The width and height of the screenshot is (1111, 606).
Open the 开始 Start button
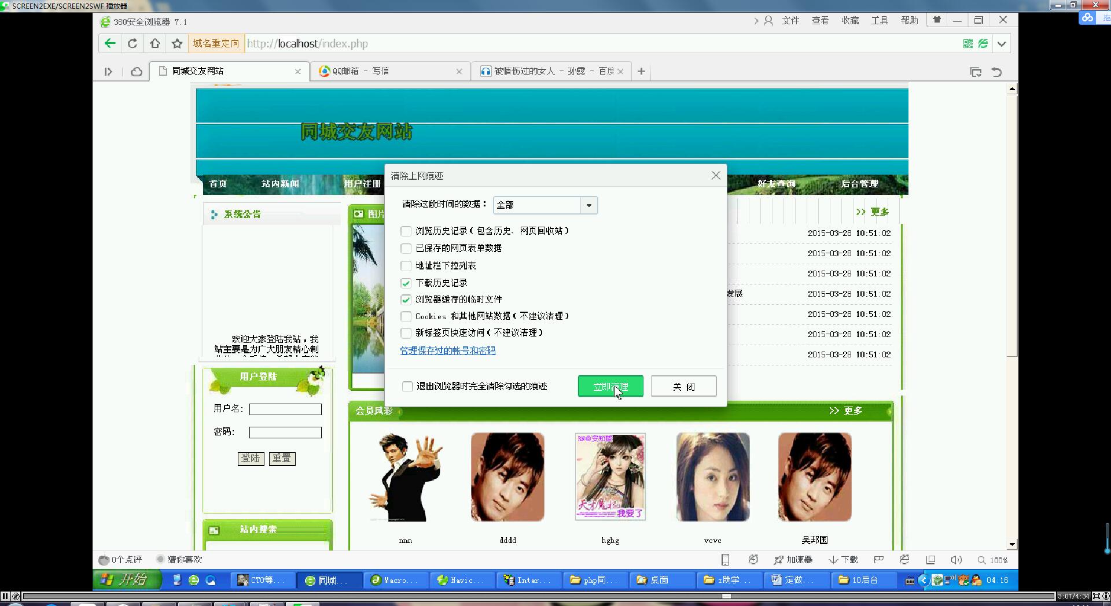click(127, 580)
